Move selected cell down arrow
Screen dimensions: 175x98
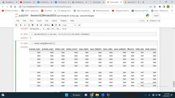click(41, 25)
